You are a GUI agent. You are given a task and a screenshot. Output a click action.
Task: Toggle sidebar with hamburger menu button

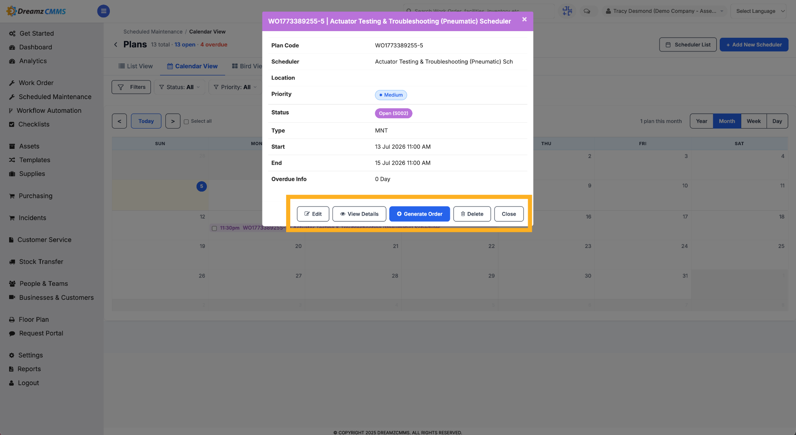pos(104,11)
